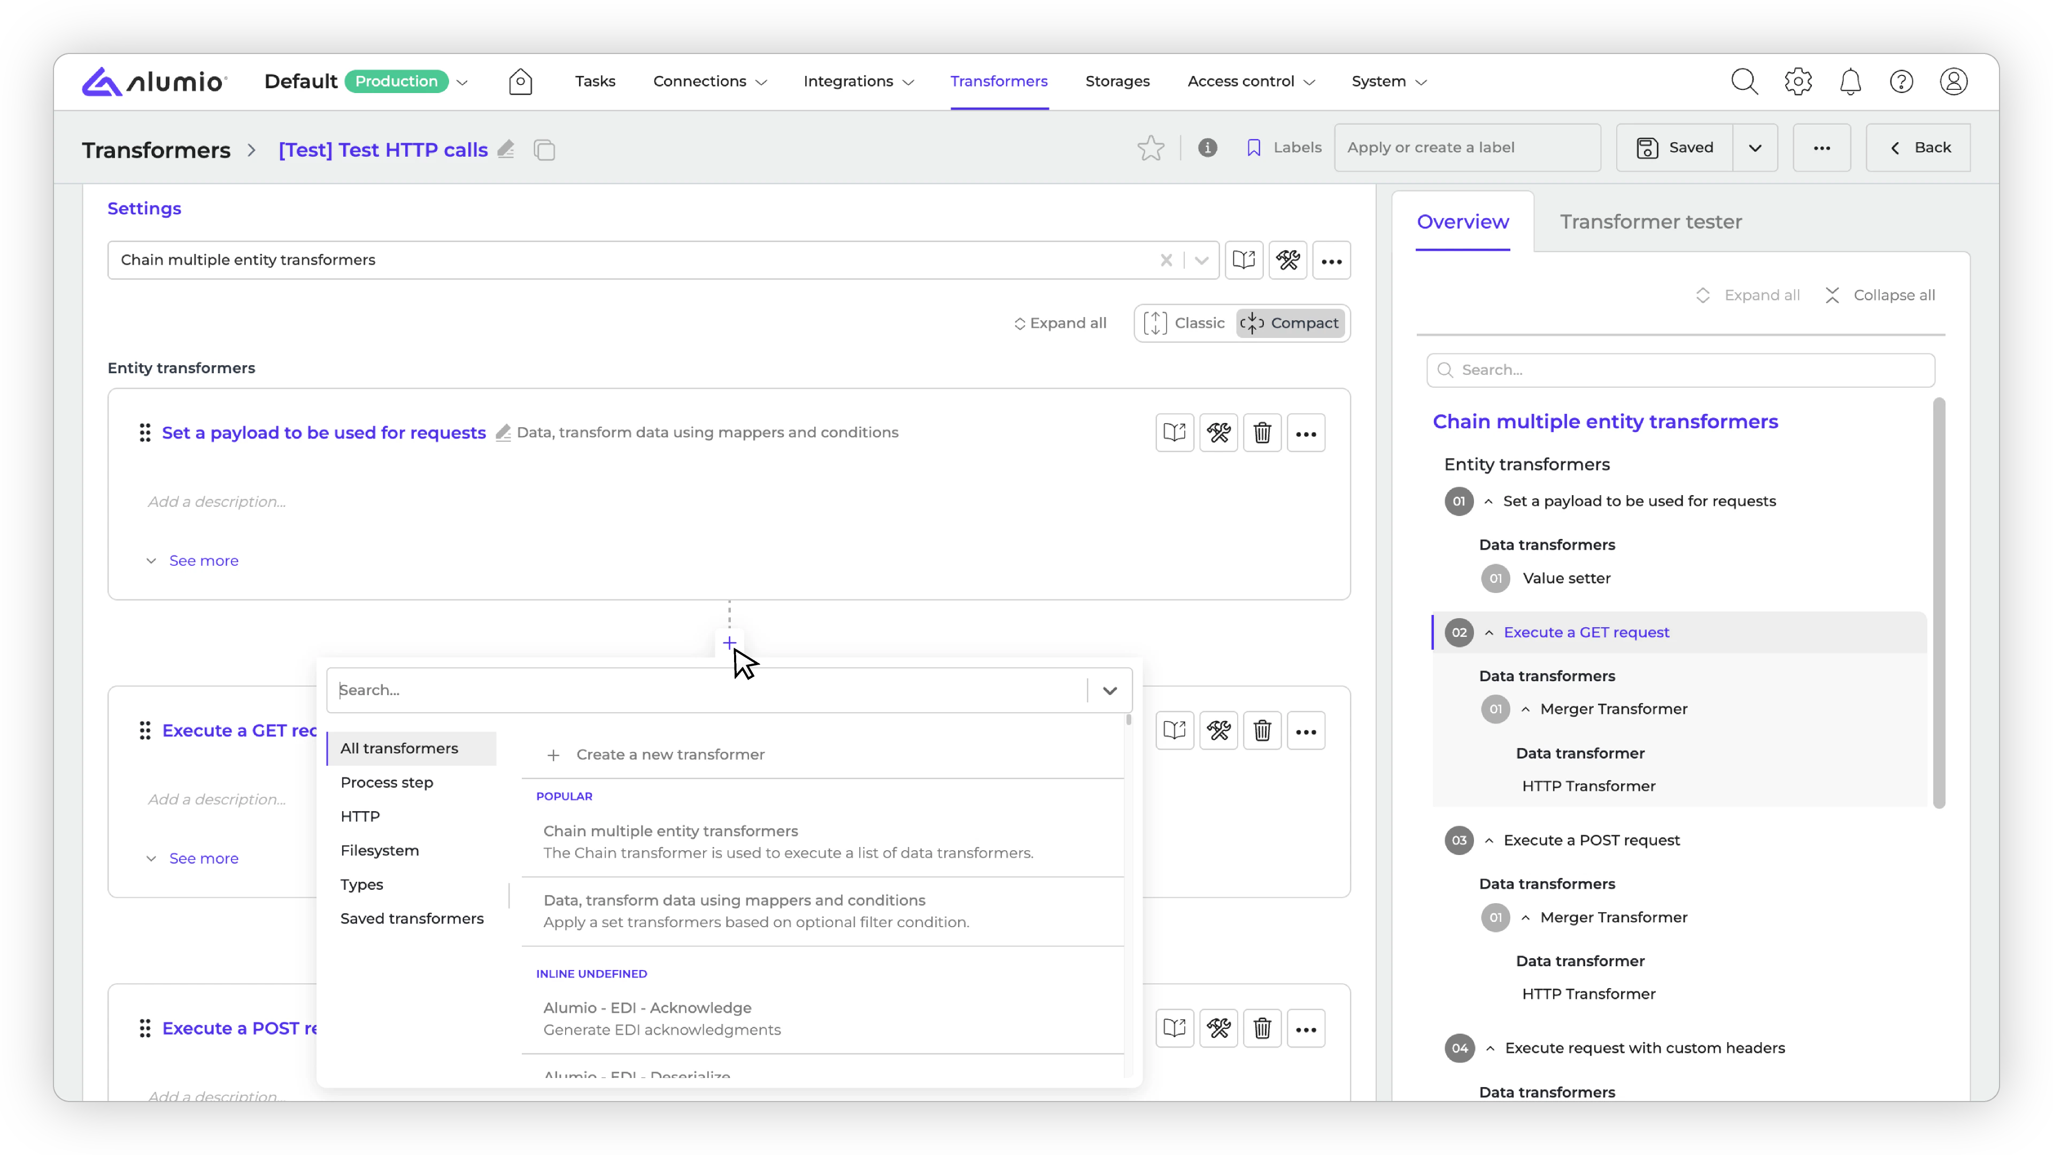Select All transformers category
2053x1155 pixels.
[411, 749]
